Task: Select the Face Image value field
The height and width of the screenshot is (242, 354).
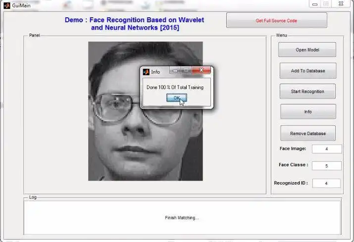Action: click(327, 149)
